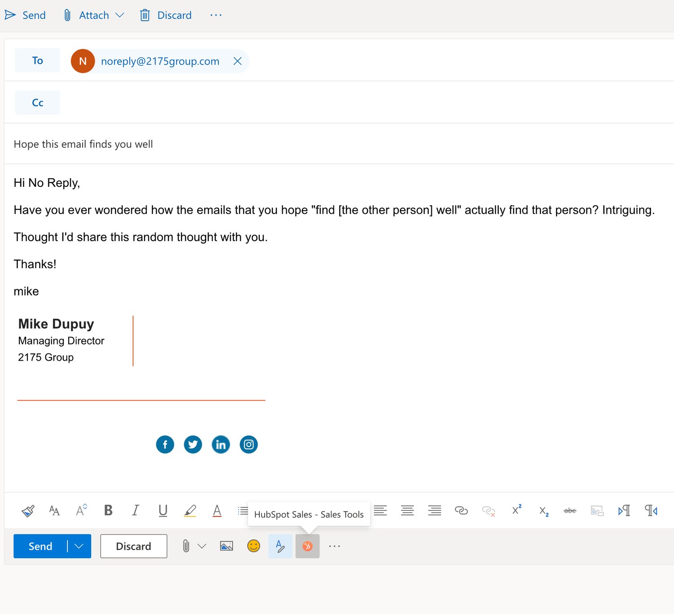
Task: Toggle bold formatting
Action: tap(108, 511)
